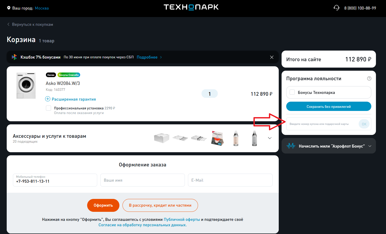Click the E-Mail input field

pyautogui.click(x=230, y=180)
